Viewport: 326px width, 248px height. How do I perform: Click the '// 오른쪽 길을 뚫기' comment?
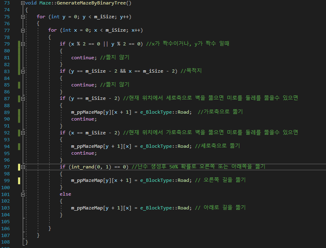click(x=220, y=180)
